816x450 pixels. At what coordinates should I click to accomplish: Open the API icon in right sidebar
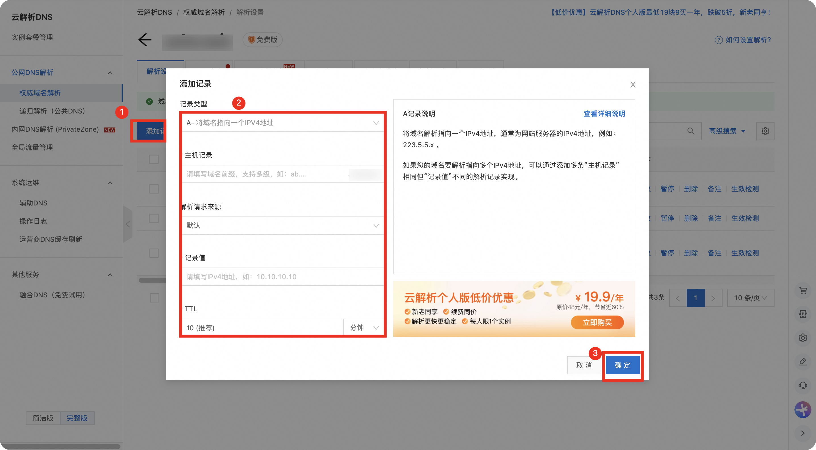click(803, 314)
